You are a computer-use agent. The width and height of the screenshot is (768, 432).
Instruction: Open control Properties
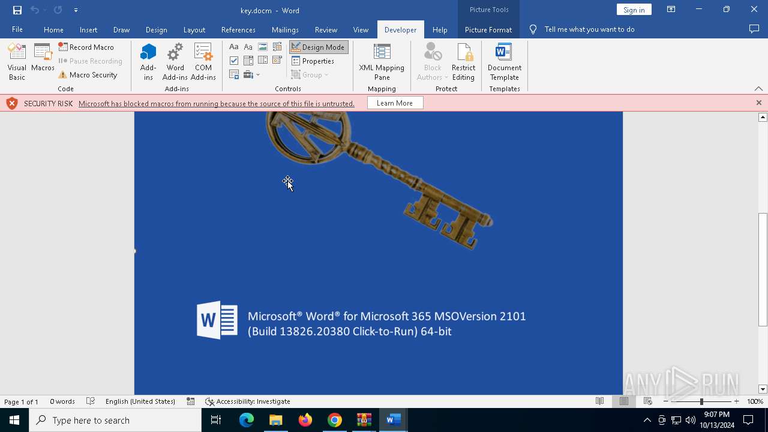pyautogui.click(x=313, y=61)
